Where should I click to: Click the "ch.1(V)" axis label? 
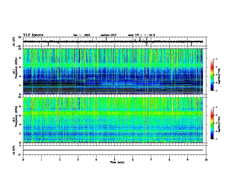click(14, 42)
